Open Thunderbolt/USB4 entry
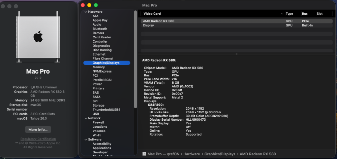The image size is (337, 159). [106, 110]
